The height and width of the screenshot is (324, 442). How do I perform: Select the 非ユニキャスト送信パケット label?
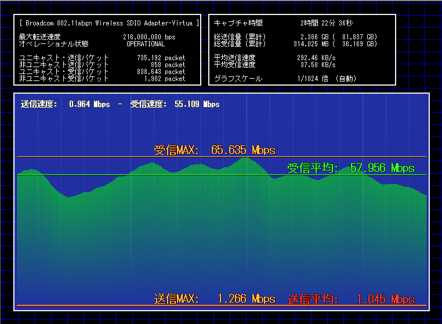64,65
